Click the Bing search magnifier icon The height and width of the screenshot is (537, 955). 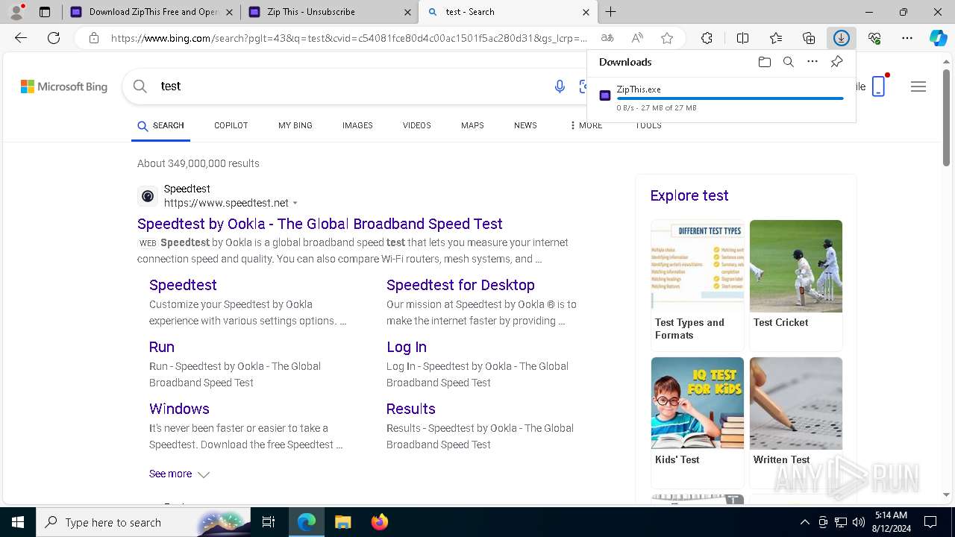(140, 87)
